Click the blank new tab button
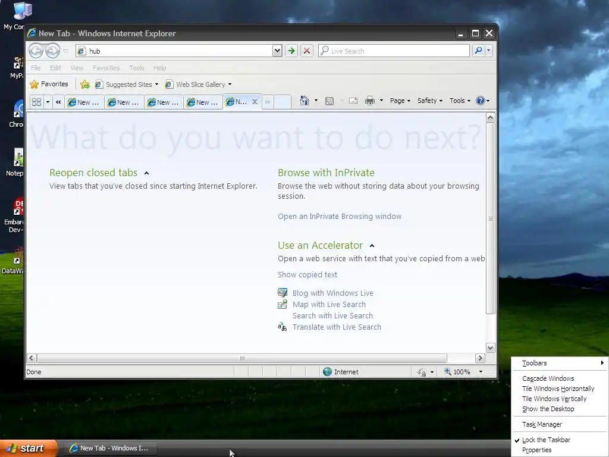 click(282, 102)
